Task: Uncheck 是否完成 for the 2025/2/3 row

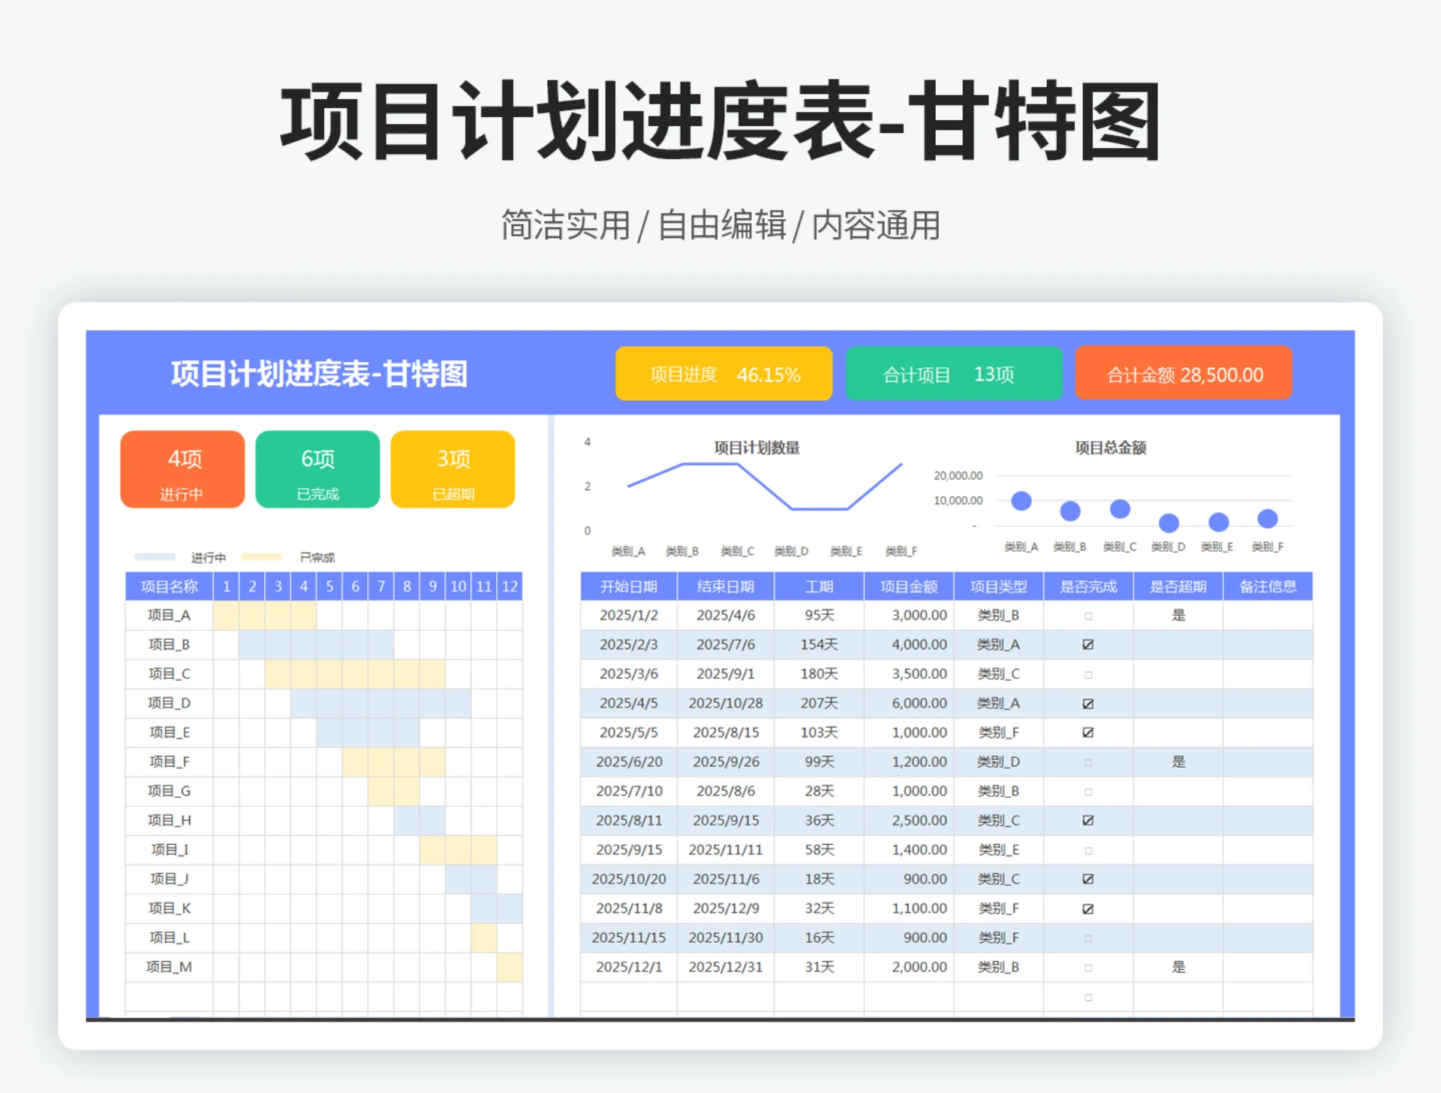Action: click(x=1087, y=644)
